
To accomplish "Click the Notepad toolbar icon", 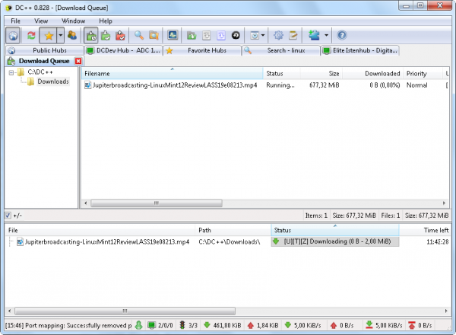I will pyautogui.click(x=293, y=35).
